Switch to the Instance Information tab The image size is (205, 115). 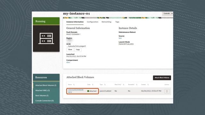pos(75,22)
